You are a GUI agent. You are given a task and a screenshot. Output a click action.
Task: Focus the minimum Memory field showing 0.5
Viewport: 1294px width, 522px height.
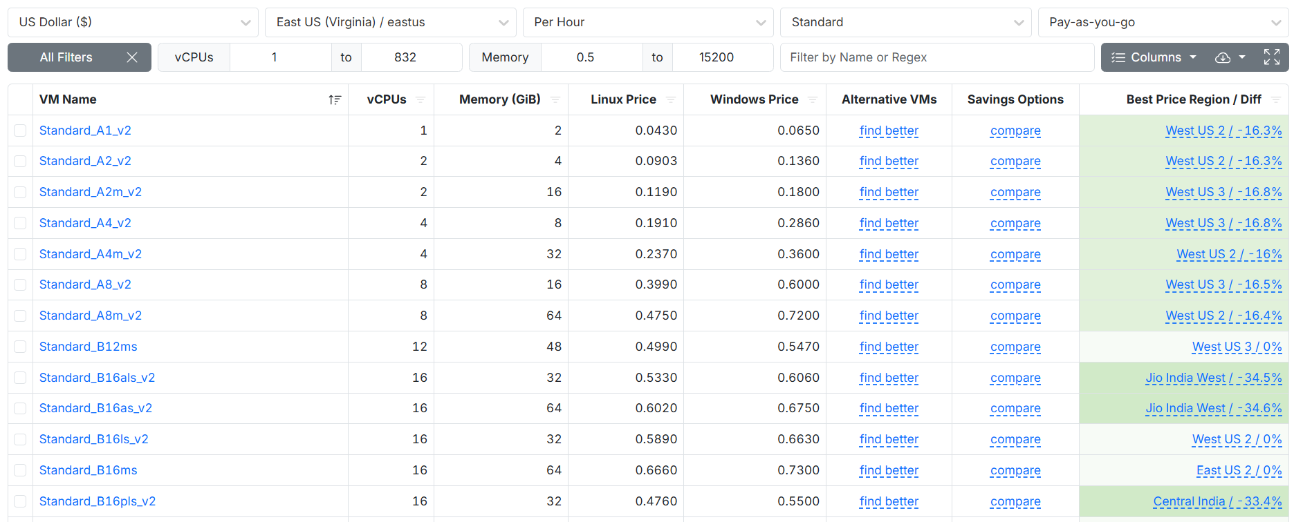(x=592, y=57)
